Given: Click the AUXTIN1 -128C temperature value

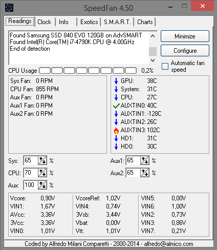Looking at the screenshot, I should click(x=154, y=114).
